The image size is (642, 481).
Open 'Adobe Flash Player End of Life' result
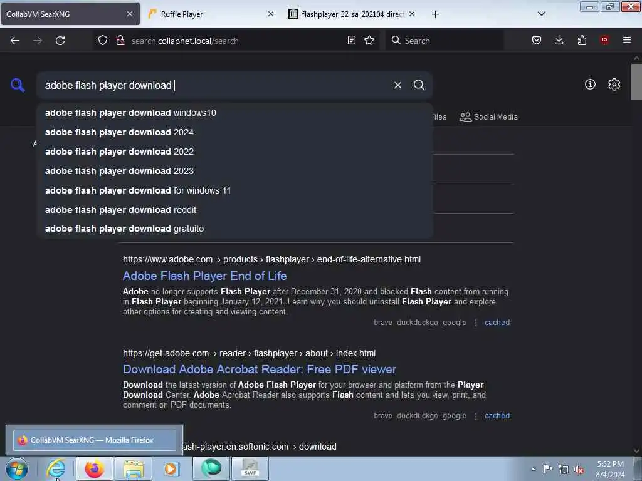205,276
